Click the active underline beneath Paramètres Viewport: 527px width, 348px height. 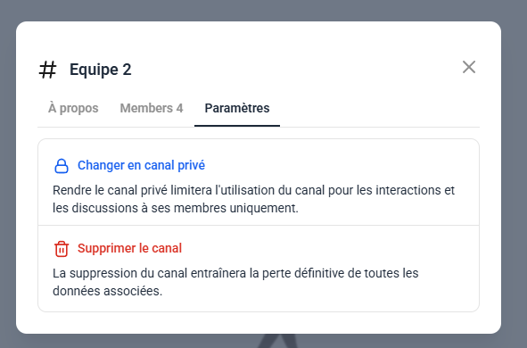[237, 126]
